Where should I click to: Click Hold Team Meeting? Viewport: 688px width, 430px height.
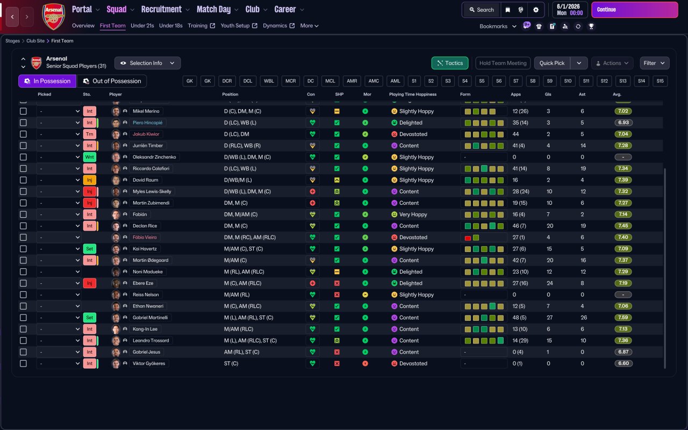click(503, 63)
